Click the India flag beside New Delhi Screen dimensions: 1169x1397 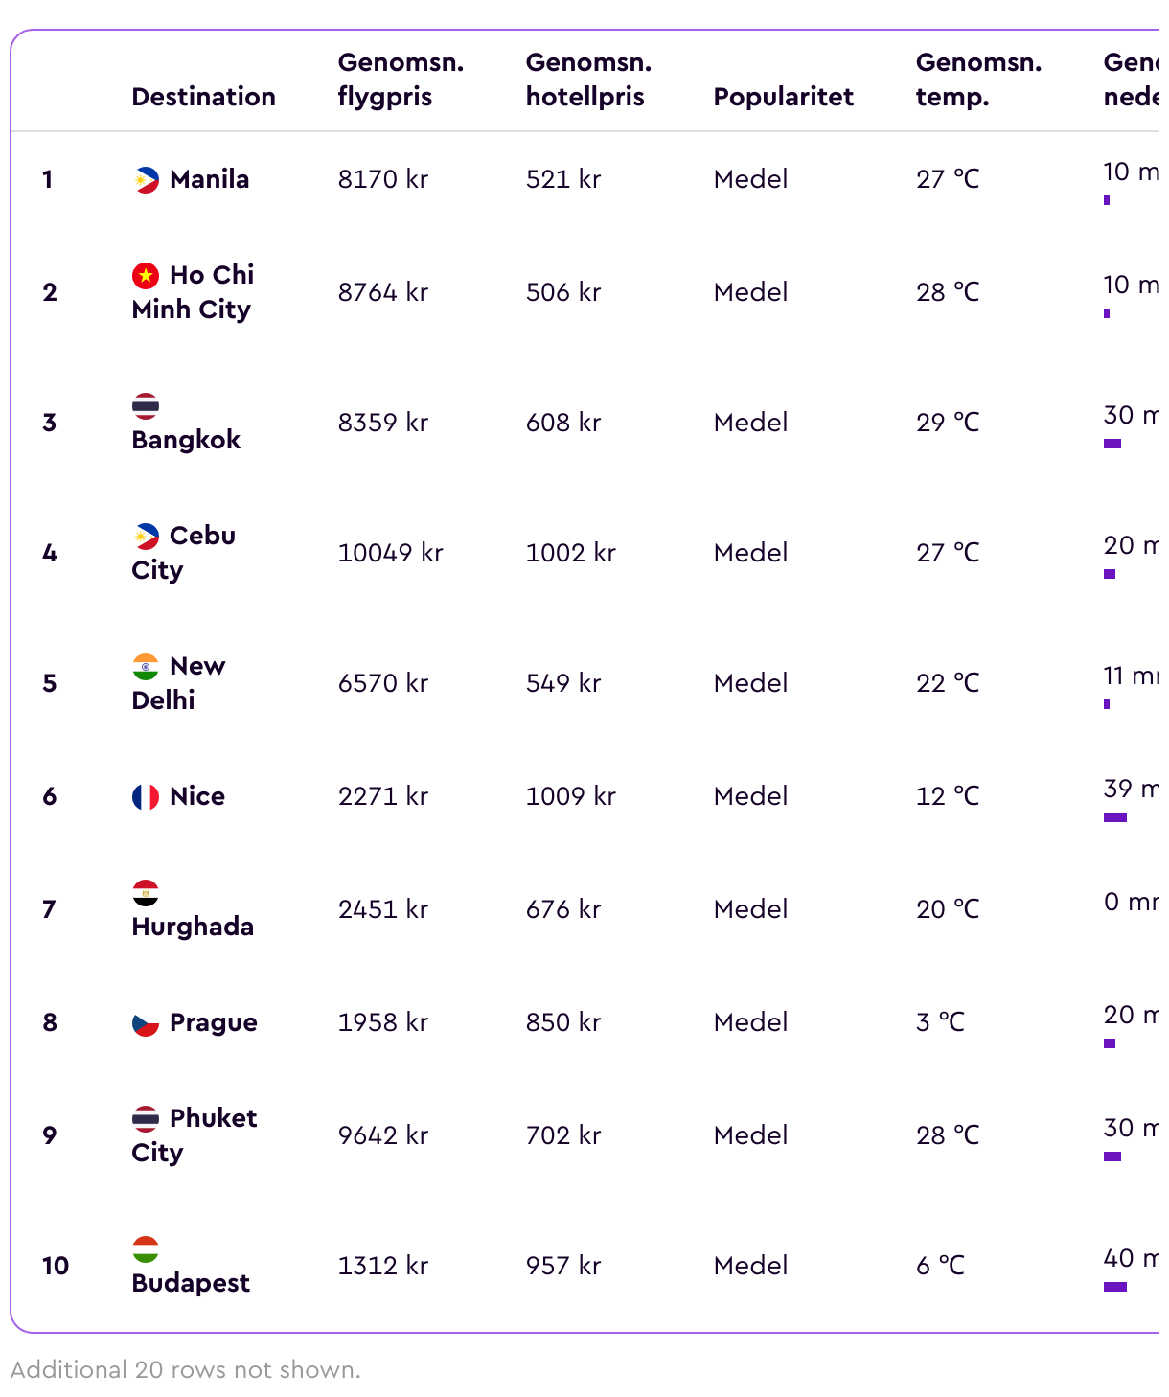click(146, 666)
